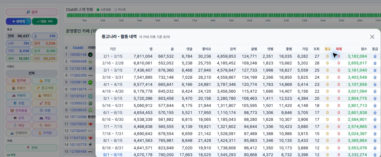Select the 잎새 8,146 grade filter

[x=45, y=51]
